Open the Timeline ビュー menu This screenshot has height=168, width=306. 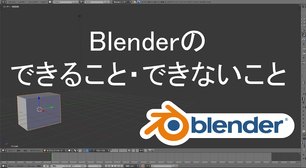(11, 166)
